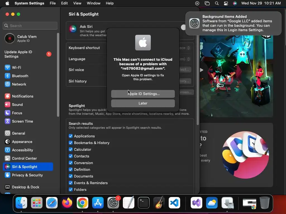The width and height of the screenshot is (286, 214).
Task: Uncheck Definition search result category
Action: pos(71,170)
